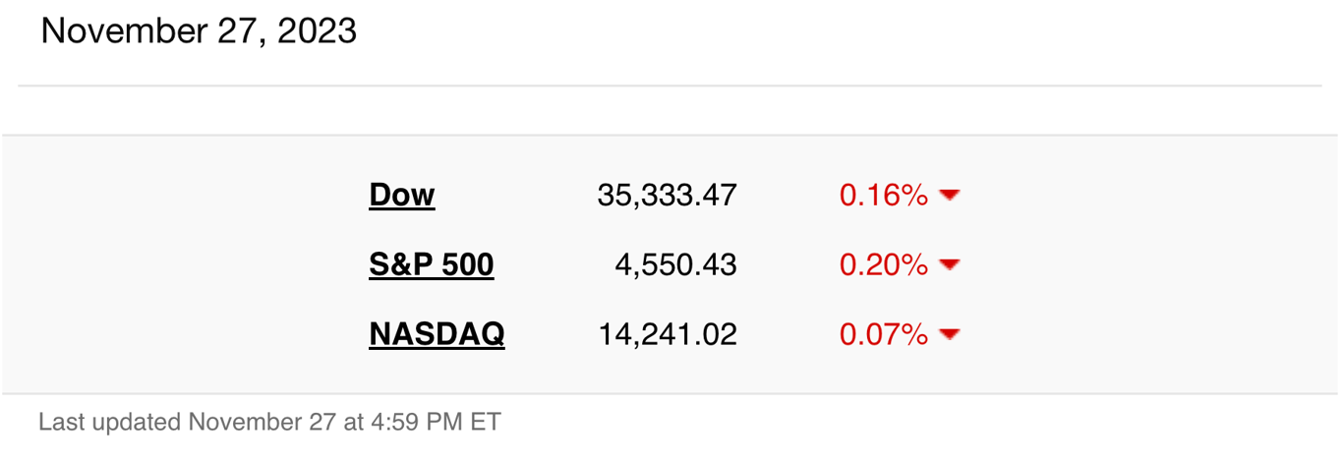Select the NASDAQ value 14,241.02
The width and height of the screenshot is (1343, 463).
click(668, 334)
